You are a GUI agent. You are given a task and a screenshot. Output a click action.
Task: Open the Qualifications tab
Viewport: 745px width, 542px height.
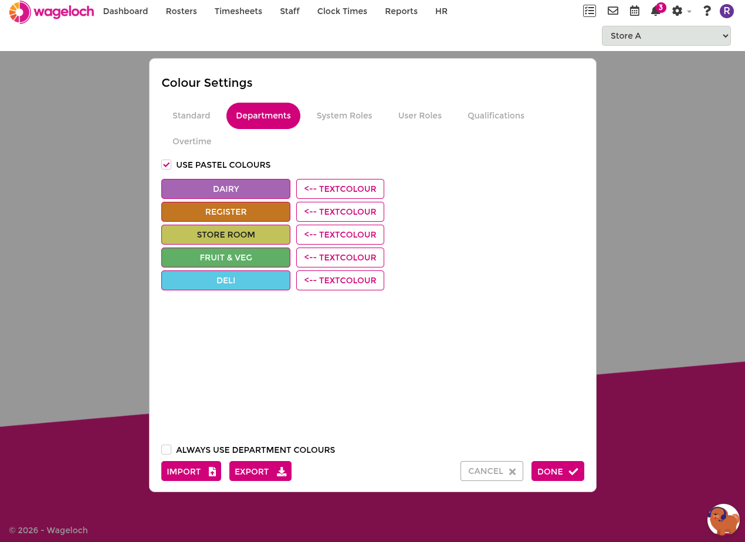496,116
